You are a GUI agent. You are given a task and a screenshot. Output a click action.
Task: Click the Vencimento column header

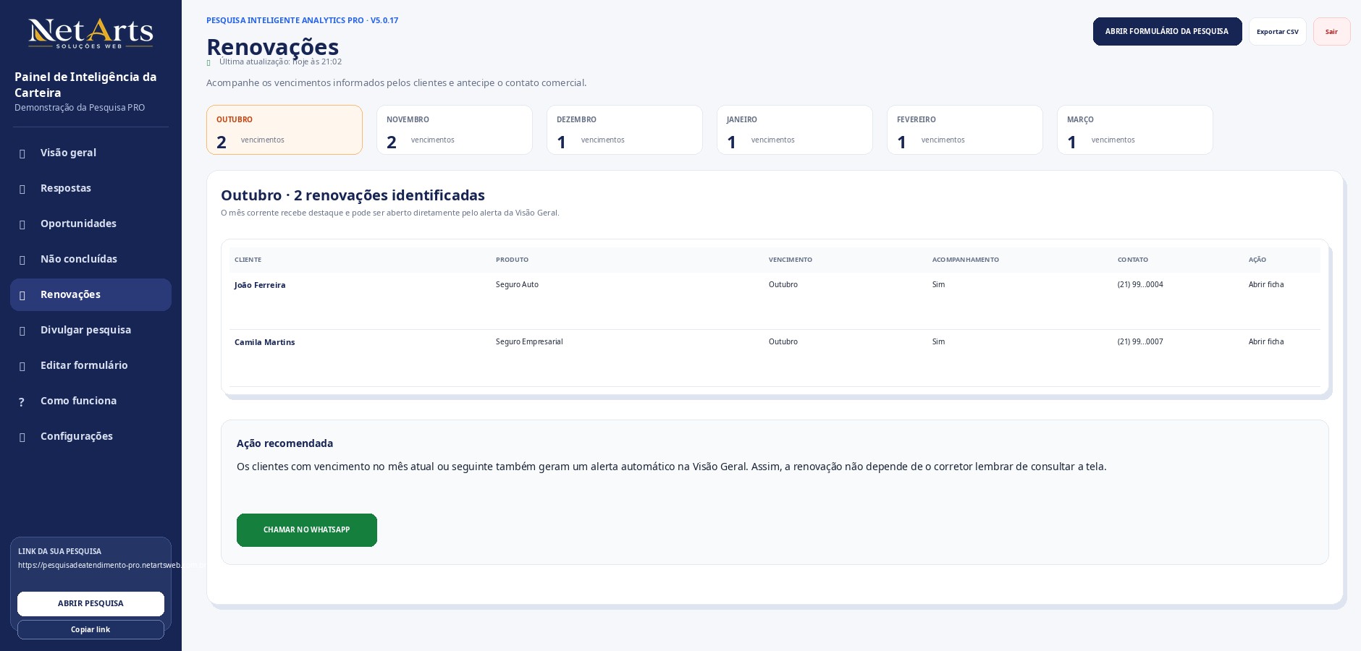pos(791,260)
